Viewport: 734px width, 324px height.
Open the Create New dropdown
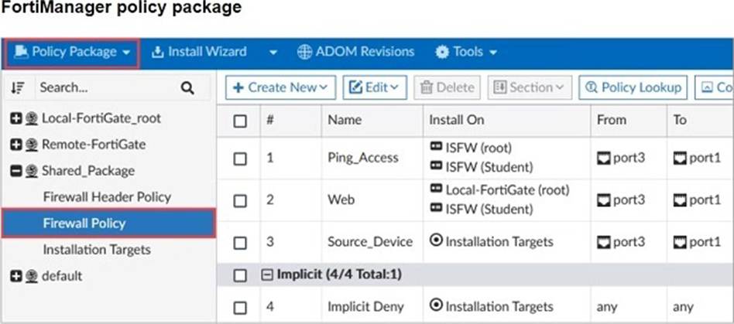tap(280, 87)
